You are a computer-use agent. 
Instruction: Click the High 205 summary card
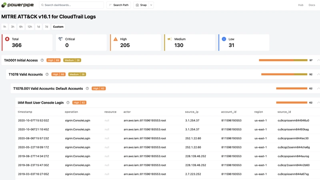pyautogui.click(x=135, y=42)
